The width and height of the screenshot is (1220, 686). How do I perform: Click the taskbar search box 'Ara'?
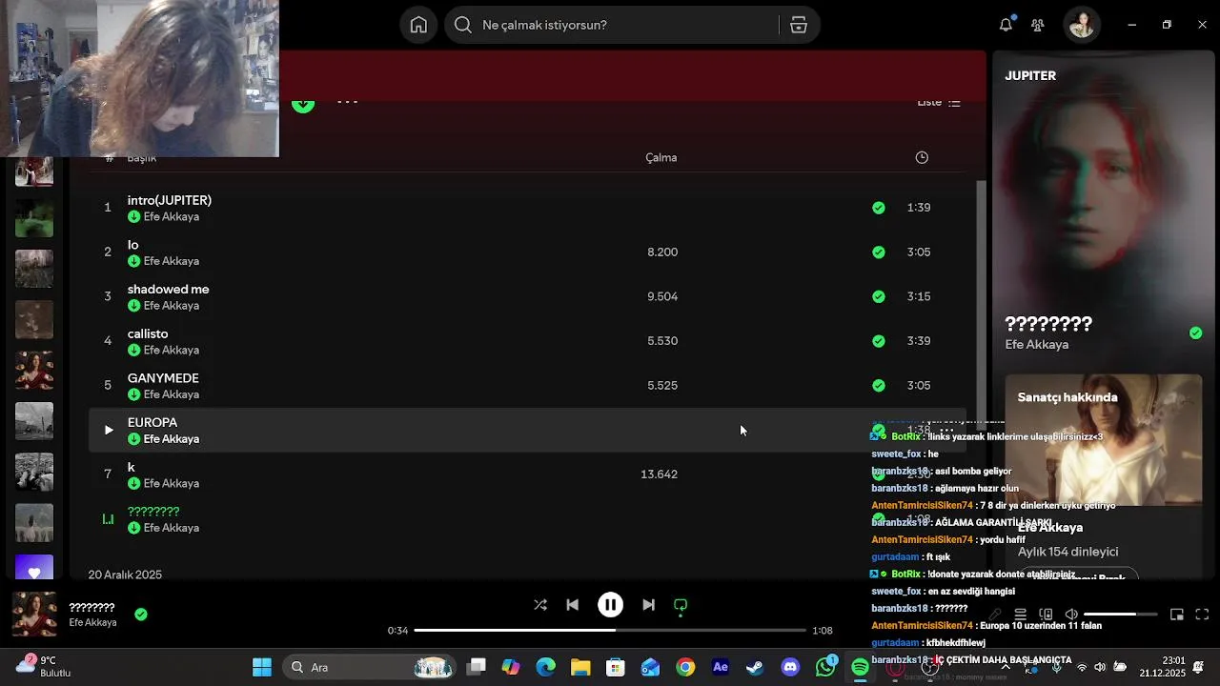click(372, 667)
